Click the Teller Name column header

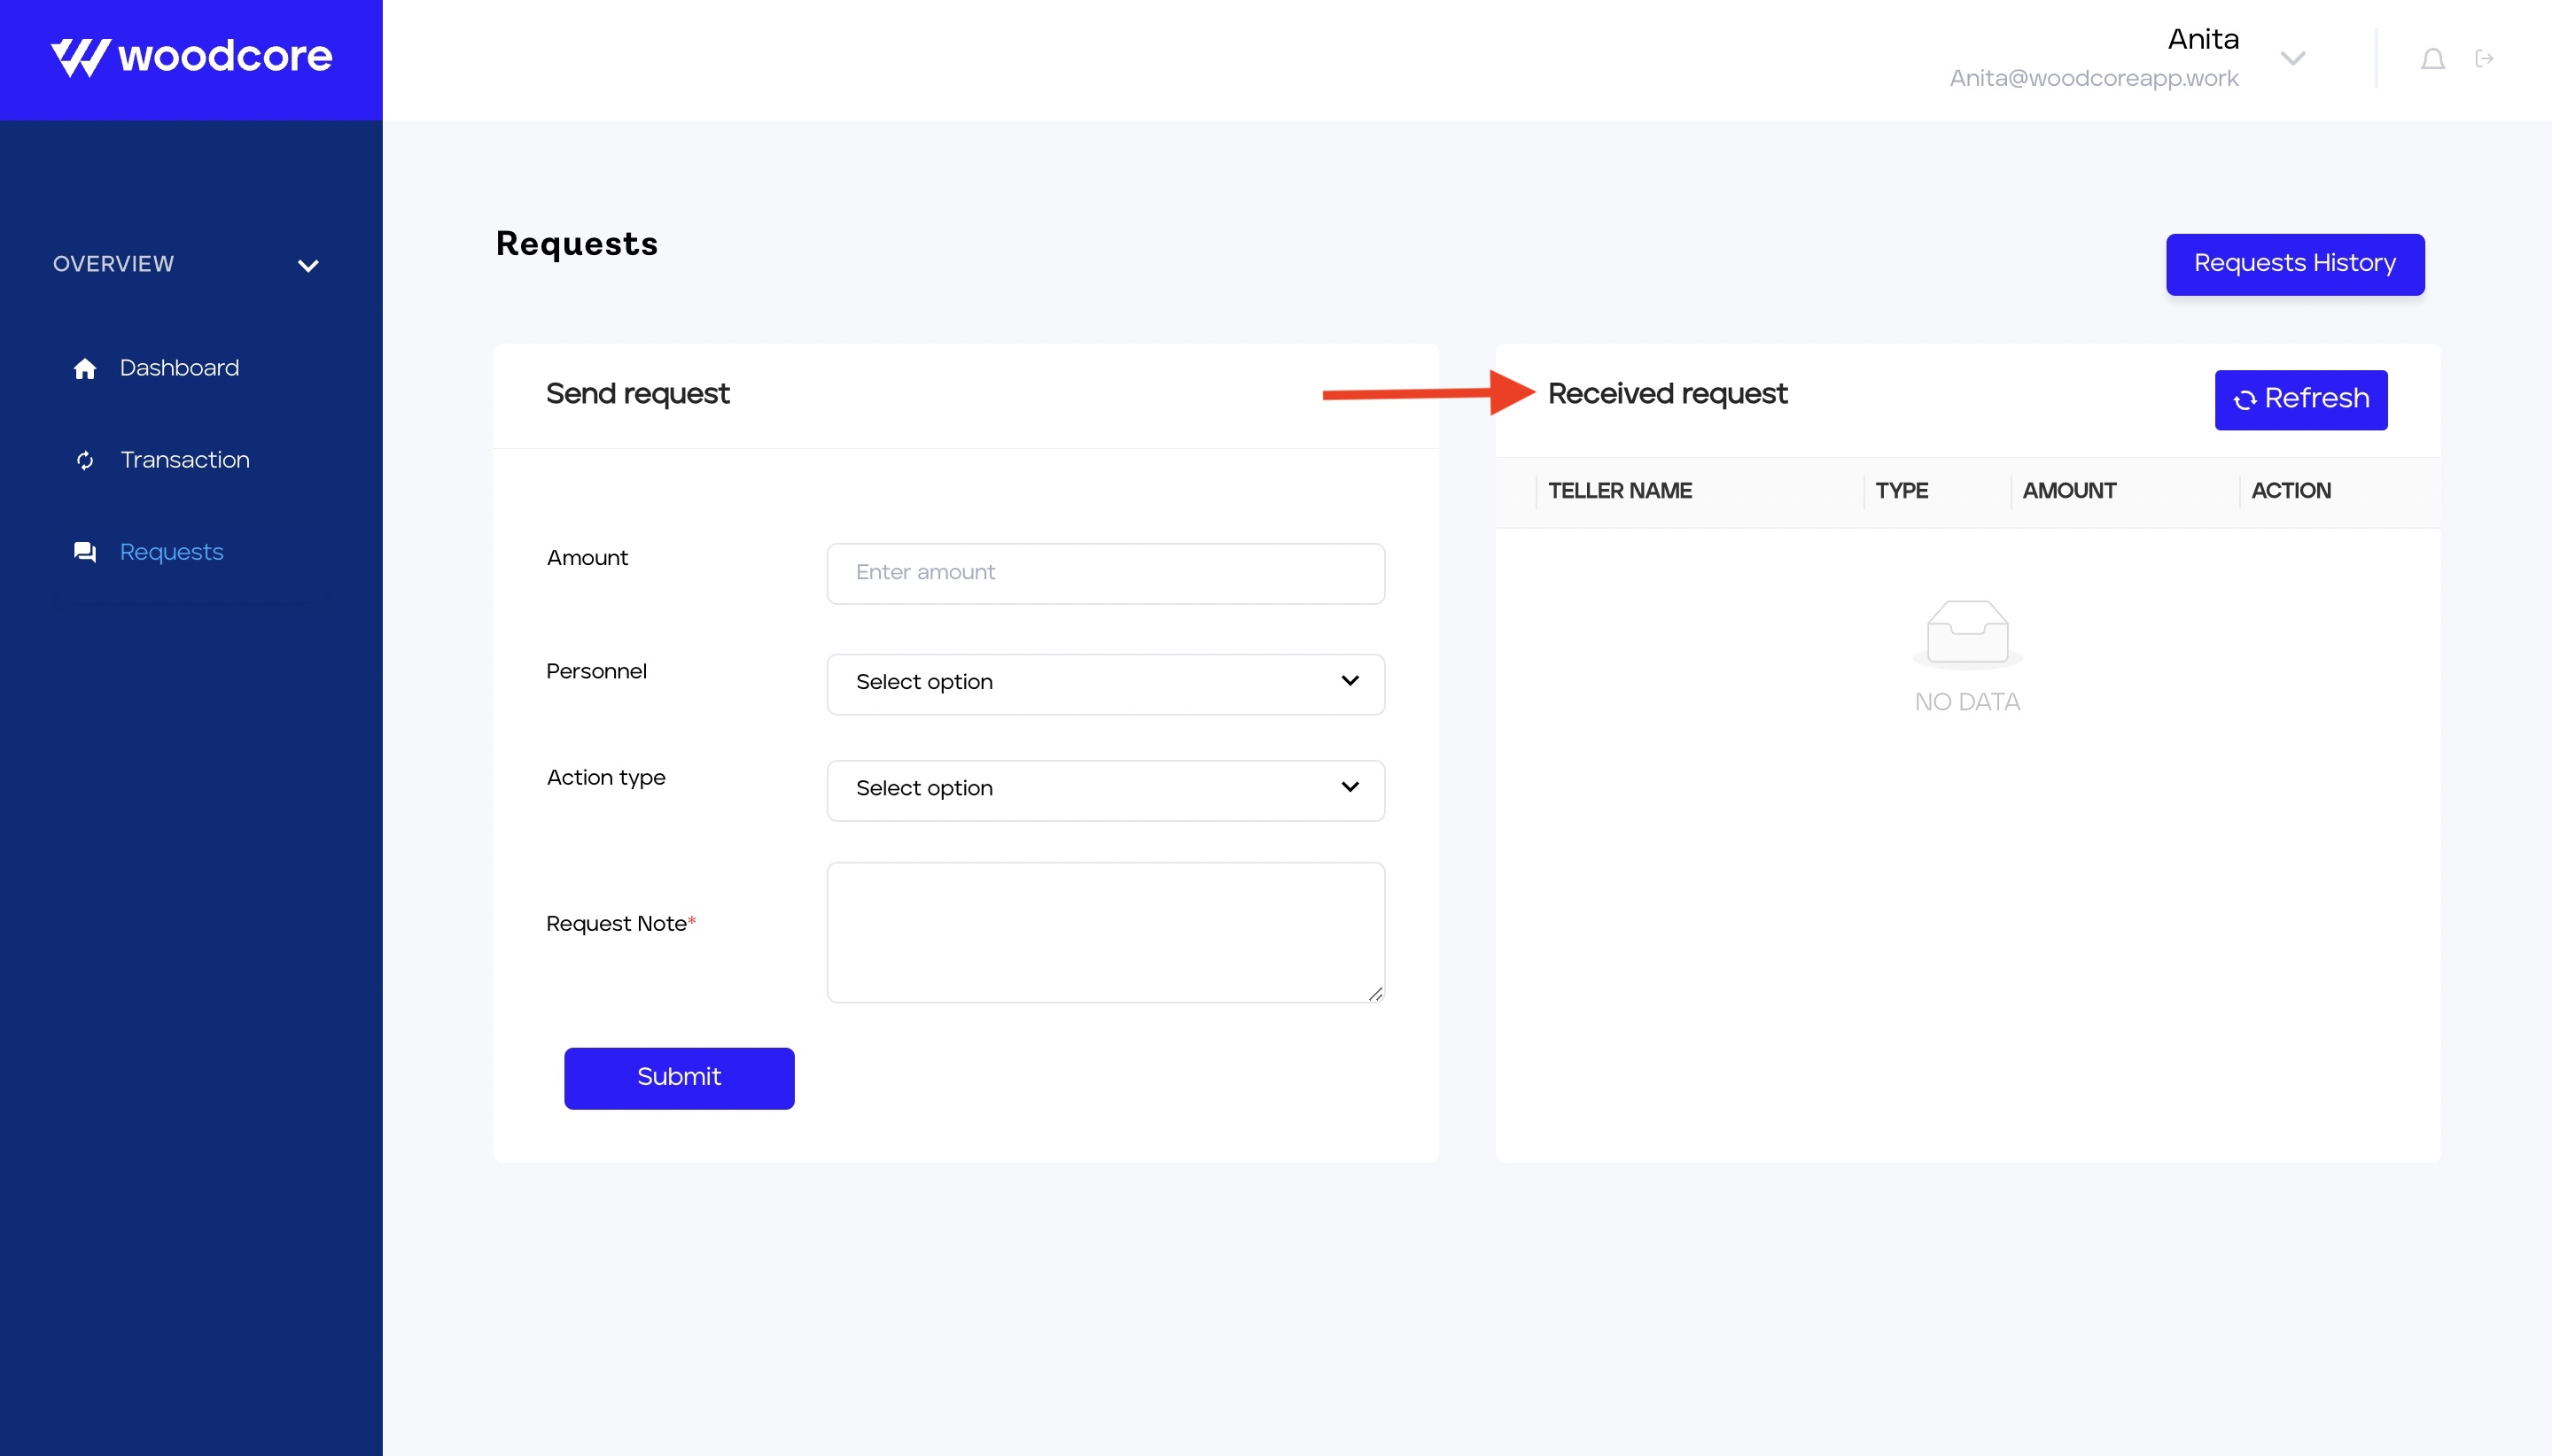tap(1620, 491)
